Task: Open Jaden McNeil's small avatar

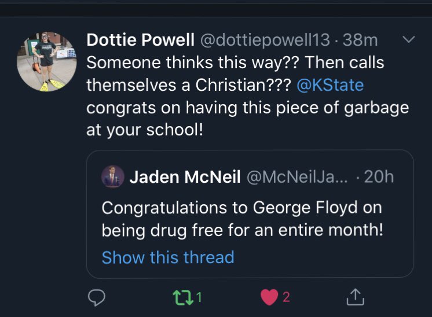Action: (x=113, y=176)
